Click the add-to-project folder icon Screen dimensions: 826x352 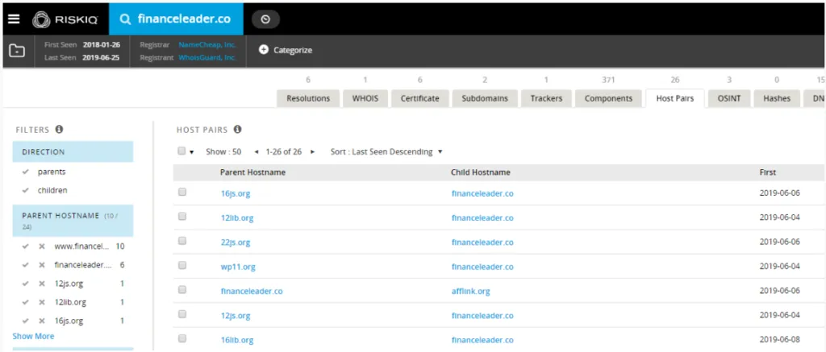[x=18, y=51]
